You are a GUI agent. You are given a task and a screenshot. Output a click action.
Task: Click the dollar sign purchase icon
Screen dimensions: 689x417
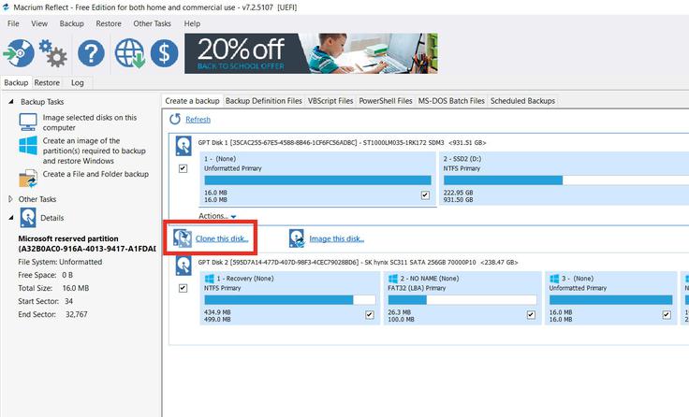coord(165,53)
